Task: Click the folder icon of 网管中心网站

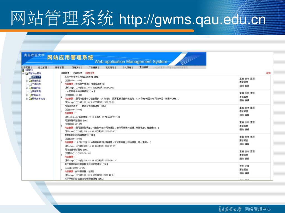Action: [27, 73]
